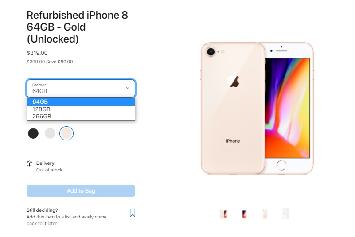Open the Storage combo box

coord(81,88)
